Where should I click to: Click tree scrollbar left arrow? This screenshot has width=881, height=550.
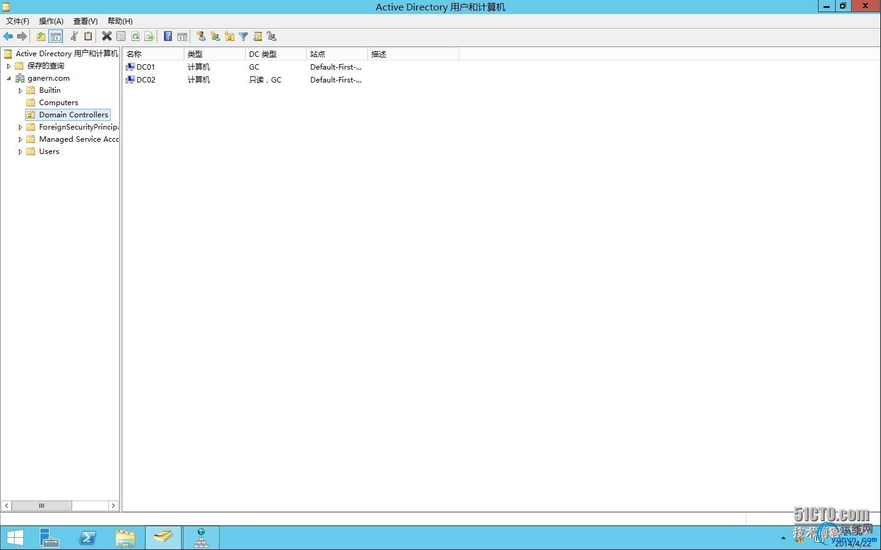click(7, 505)
